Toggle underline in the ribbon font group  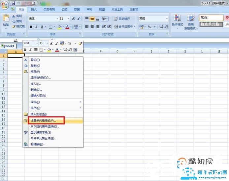pos(42,27)
